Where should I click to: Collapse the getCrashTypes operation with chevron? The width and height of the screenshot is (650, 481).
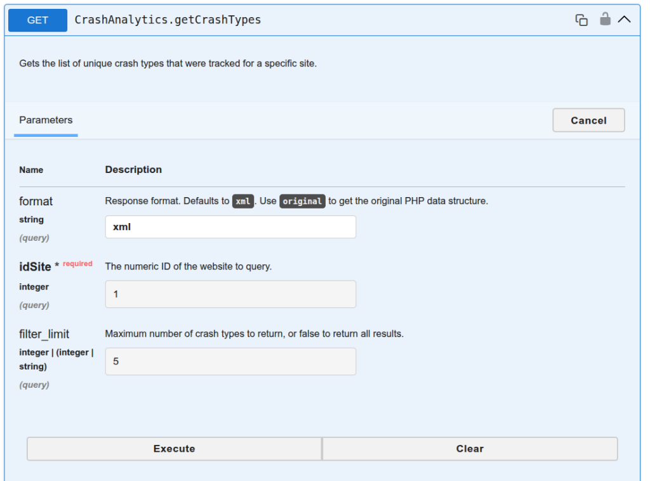click(624, 20)
